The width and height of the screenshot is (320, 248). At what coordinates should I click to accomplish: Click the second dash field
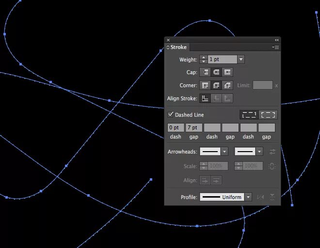pos(212,128)
